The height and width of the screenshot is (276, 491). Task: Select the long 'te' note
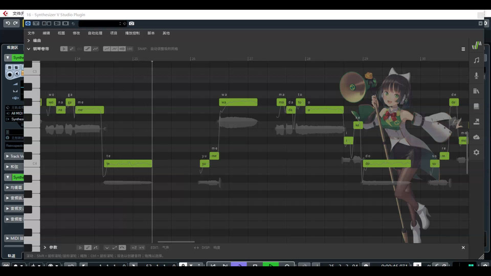128,164
